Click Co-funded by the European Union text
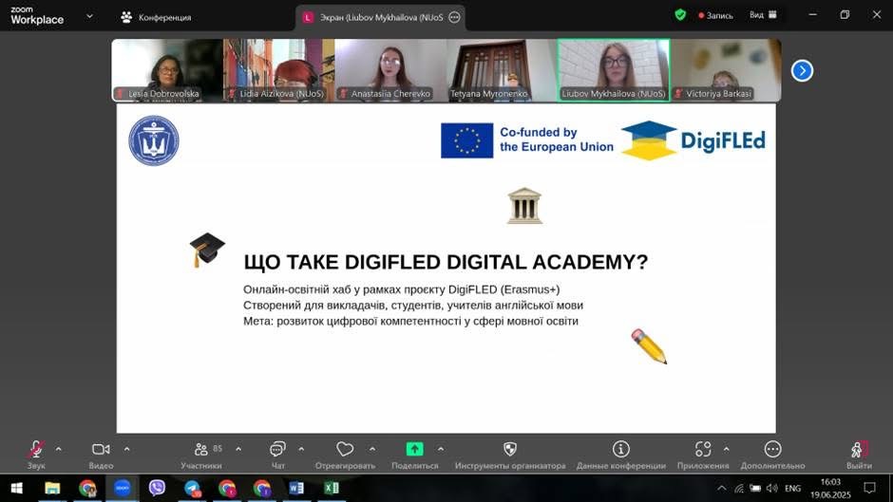Screen dimensions: 893x502 click(x=557, y=140)
